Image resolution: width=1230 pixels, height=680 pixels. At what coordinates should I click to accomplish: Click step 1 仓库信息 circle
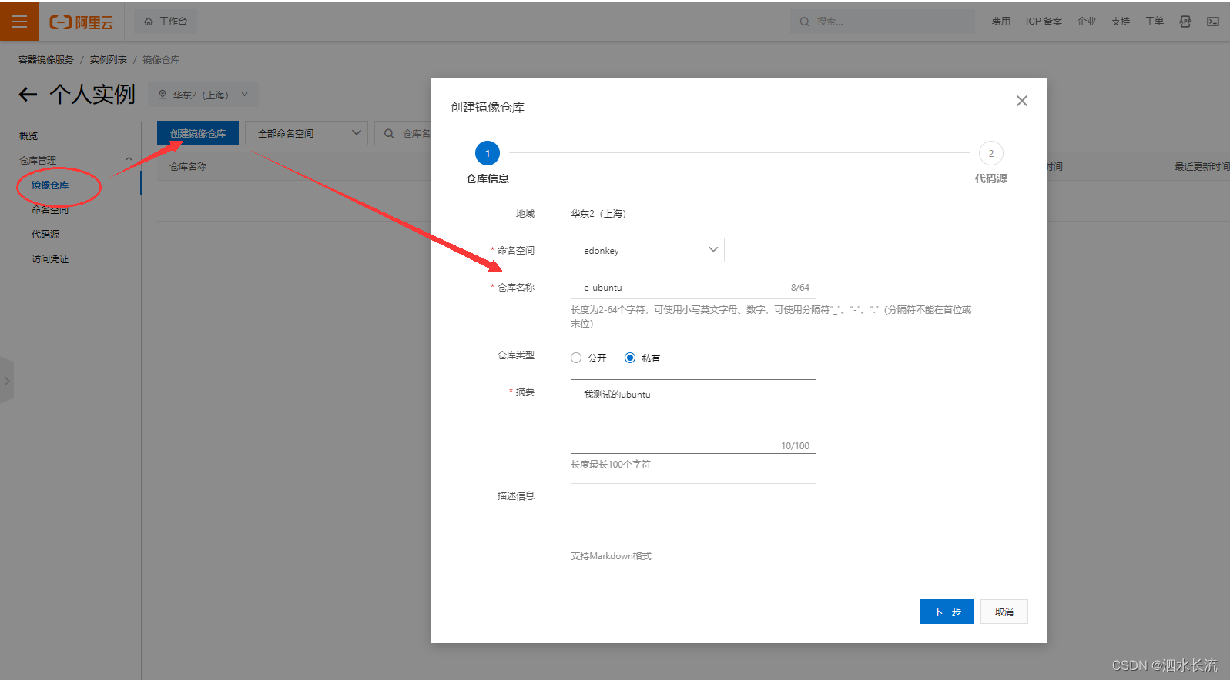coord(488,153)
